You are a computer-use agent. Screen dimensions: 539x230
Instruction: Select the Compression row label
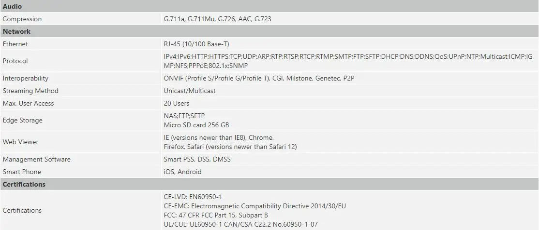pyautogui.click(x=22, y=19)
